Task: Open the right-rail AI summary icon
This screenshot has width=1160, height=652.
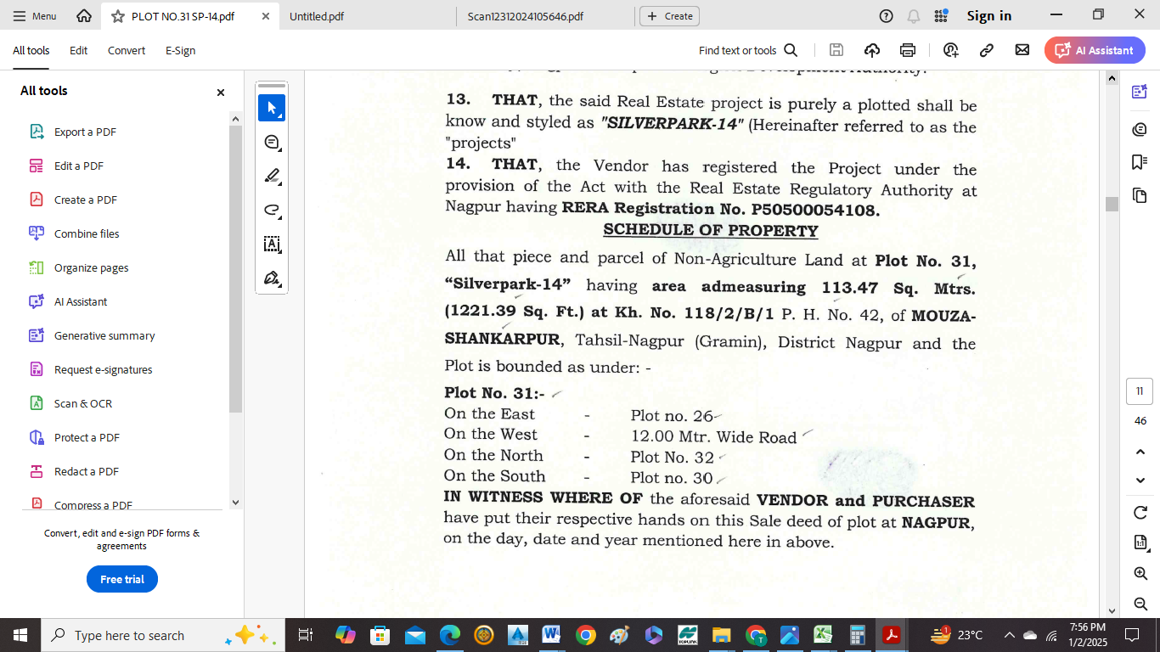Action: pos(1140,92)
